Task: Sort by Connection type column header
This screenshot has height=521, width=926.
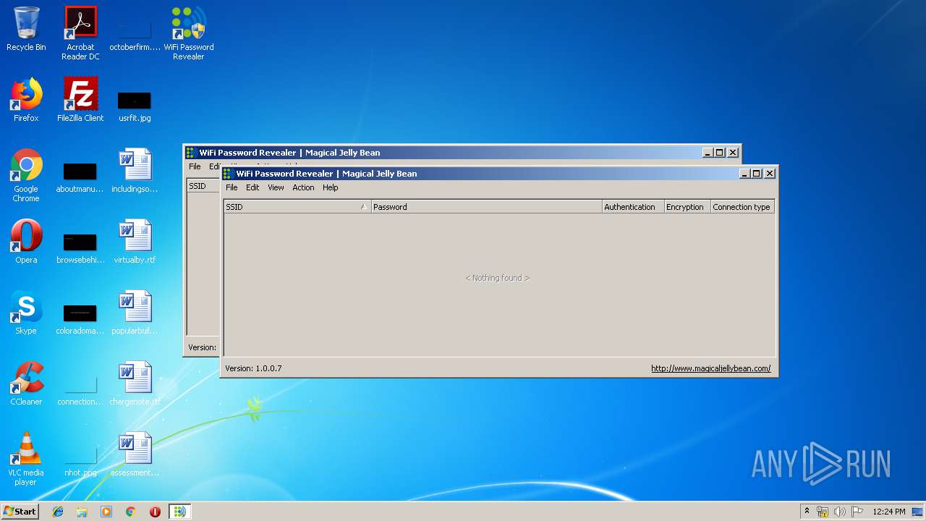Action: pos(742,207)
